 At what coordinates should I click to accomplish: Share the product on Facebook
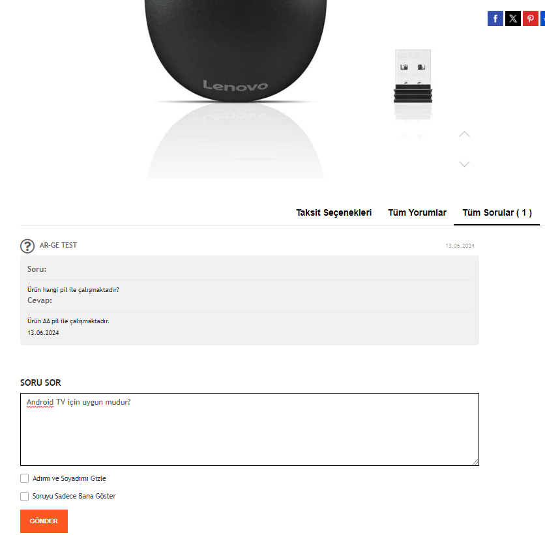click(x=495, y=18)
